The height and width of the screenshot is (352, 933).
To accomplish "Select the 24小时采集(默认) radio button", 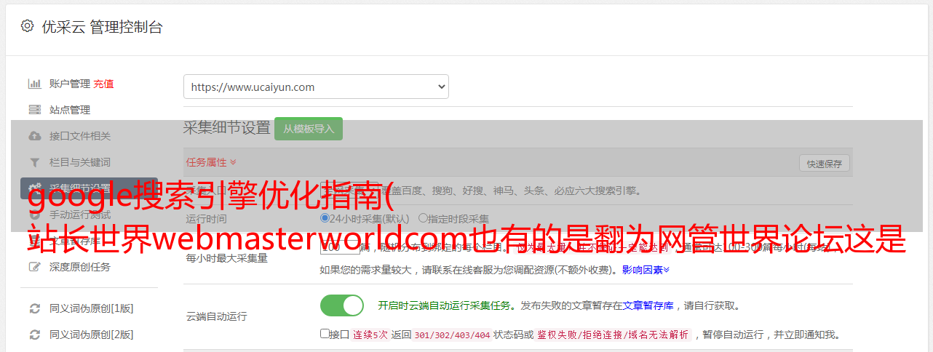I will pyautogui.click(x=325, y=218).
